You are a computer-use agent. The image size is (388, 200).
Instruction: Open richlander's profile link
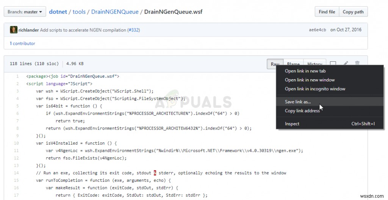click(28, 30)
